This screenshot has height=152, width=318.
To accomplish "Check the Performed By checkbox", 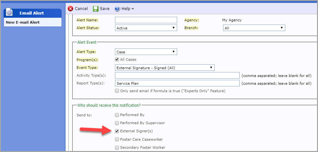I will [117, 115].
